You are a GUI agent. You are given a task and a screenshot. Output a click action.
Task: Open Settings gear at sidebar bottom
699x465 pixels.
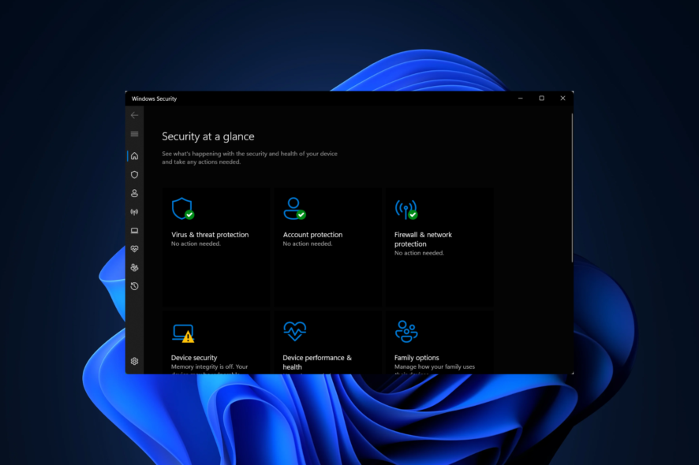(134, 361)
